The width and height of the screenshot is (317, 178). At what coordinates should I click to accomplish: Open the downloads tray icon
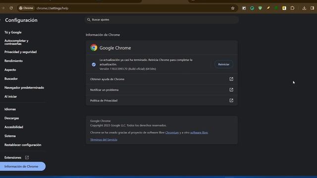pos(304,8)
